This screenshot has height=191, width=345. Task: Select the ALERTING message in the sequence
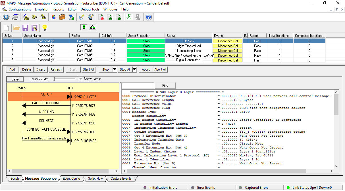(x=46, y=112)
